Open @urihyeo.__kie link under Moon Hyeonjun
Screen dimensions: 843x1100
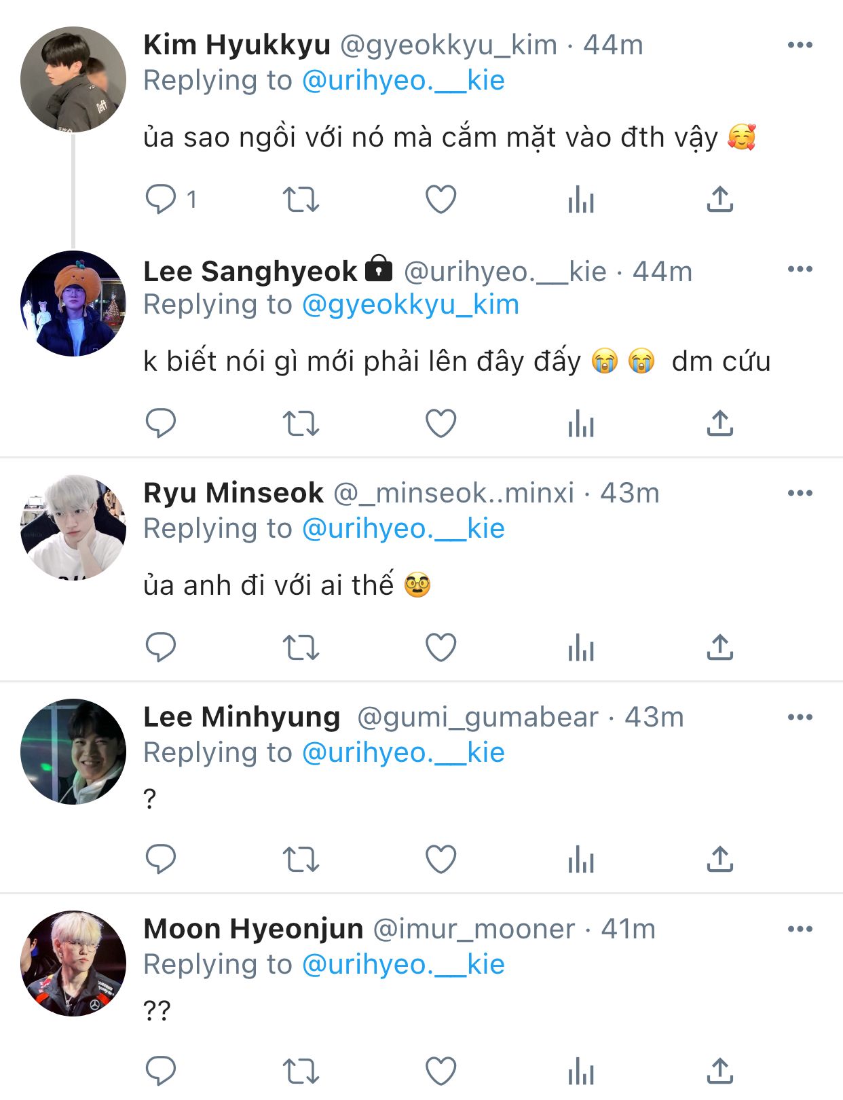click(x=403, y=965)
